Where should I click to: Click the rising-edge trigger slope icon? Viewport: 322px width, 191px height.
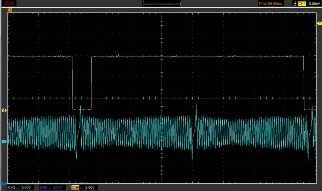coord(295,4)
